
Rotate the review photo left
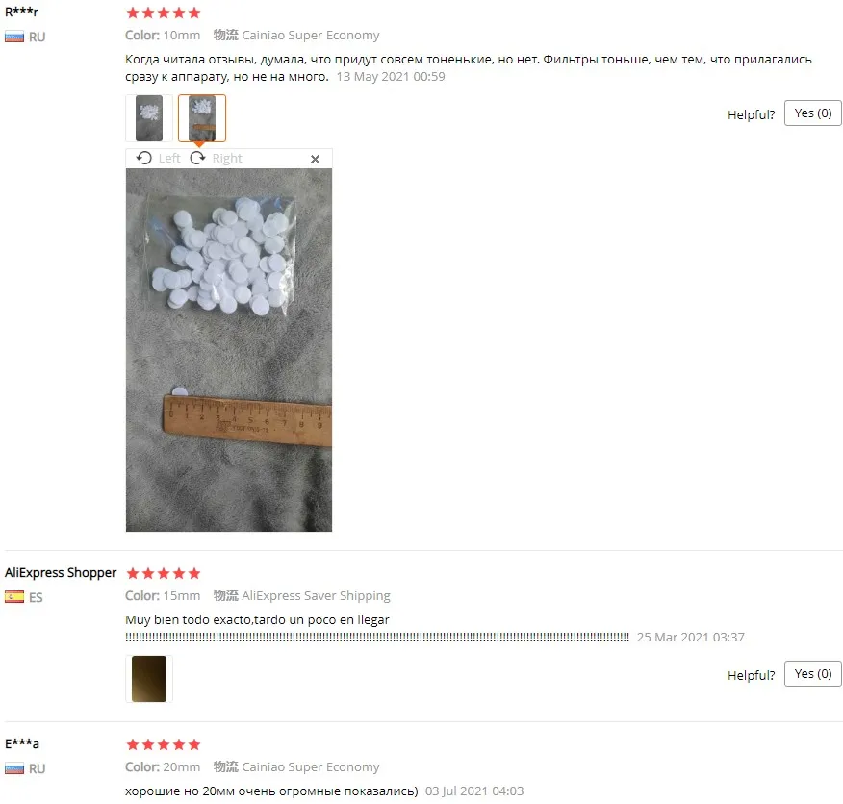click(158, 158)
